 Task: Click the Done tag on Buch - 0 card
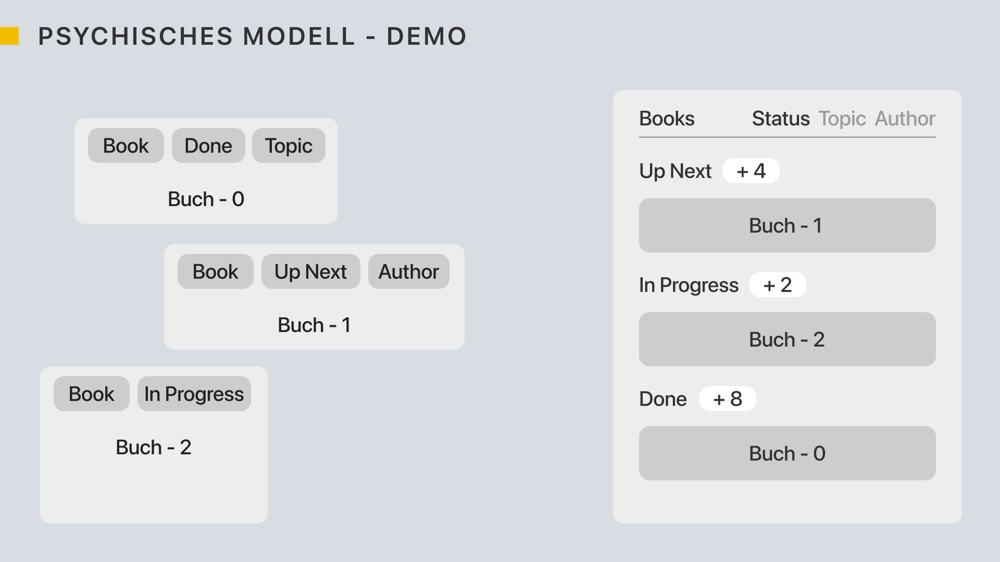pyautogui.click(x=208, y=146)
